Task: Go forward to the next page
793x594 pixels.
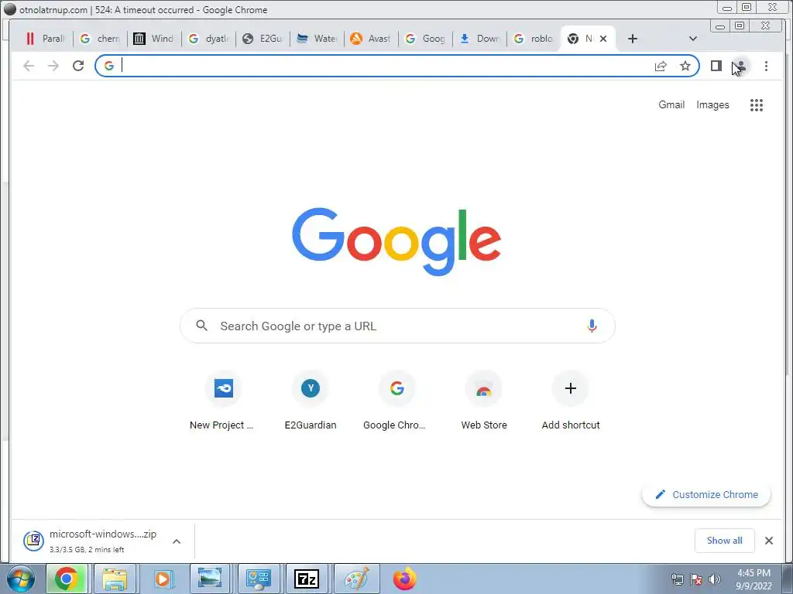Action: (x=53, y=66)
